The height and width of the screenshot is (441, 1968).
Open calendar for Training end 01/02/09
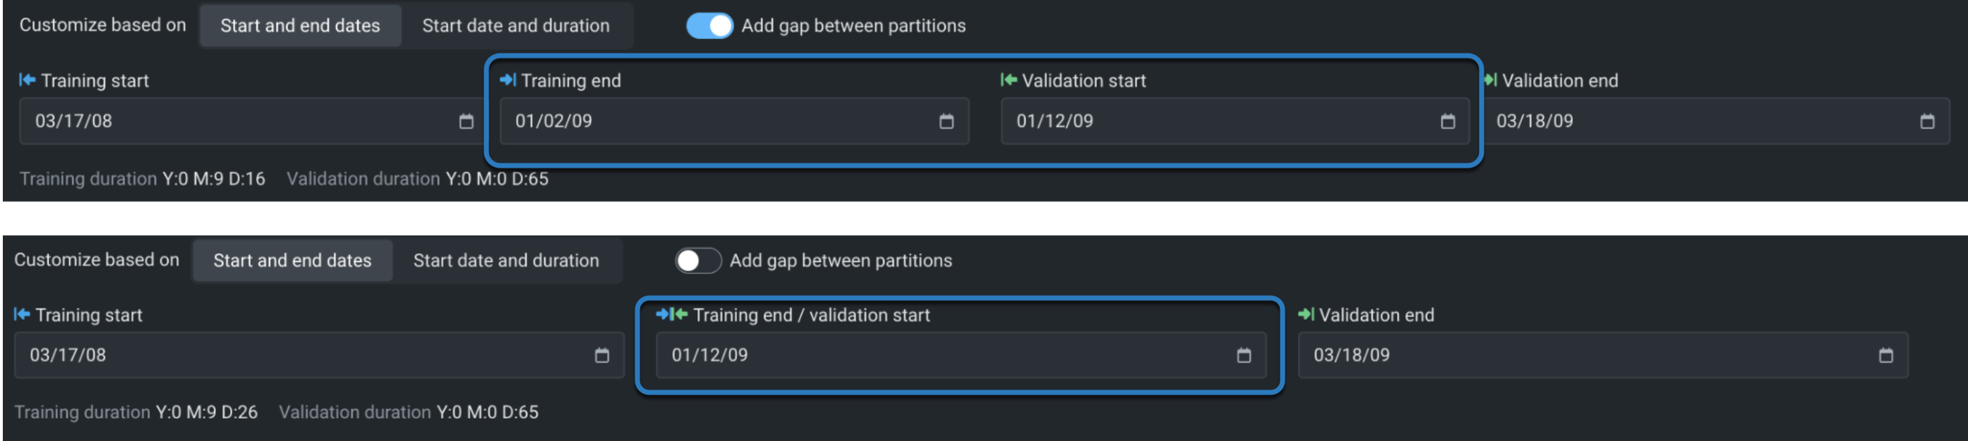tap(946, 121)
